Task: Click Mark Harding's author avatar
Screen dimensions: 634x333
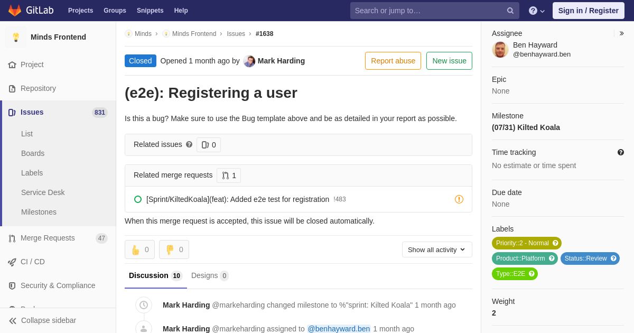Action: 249,61
